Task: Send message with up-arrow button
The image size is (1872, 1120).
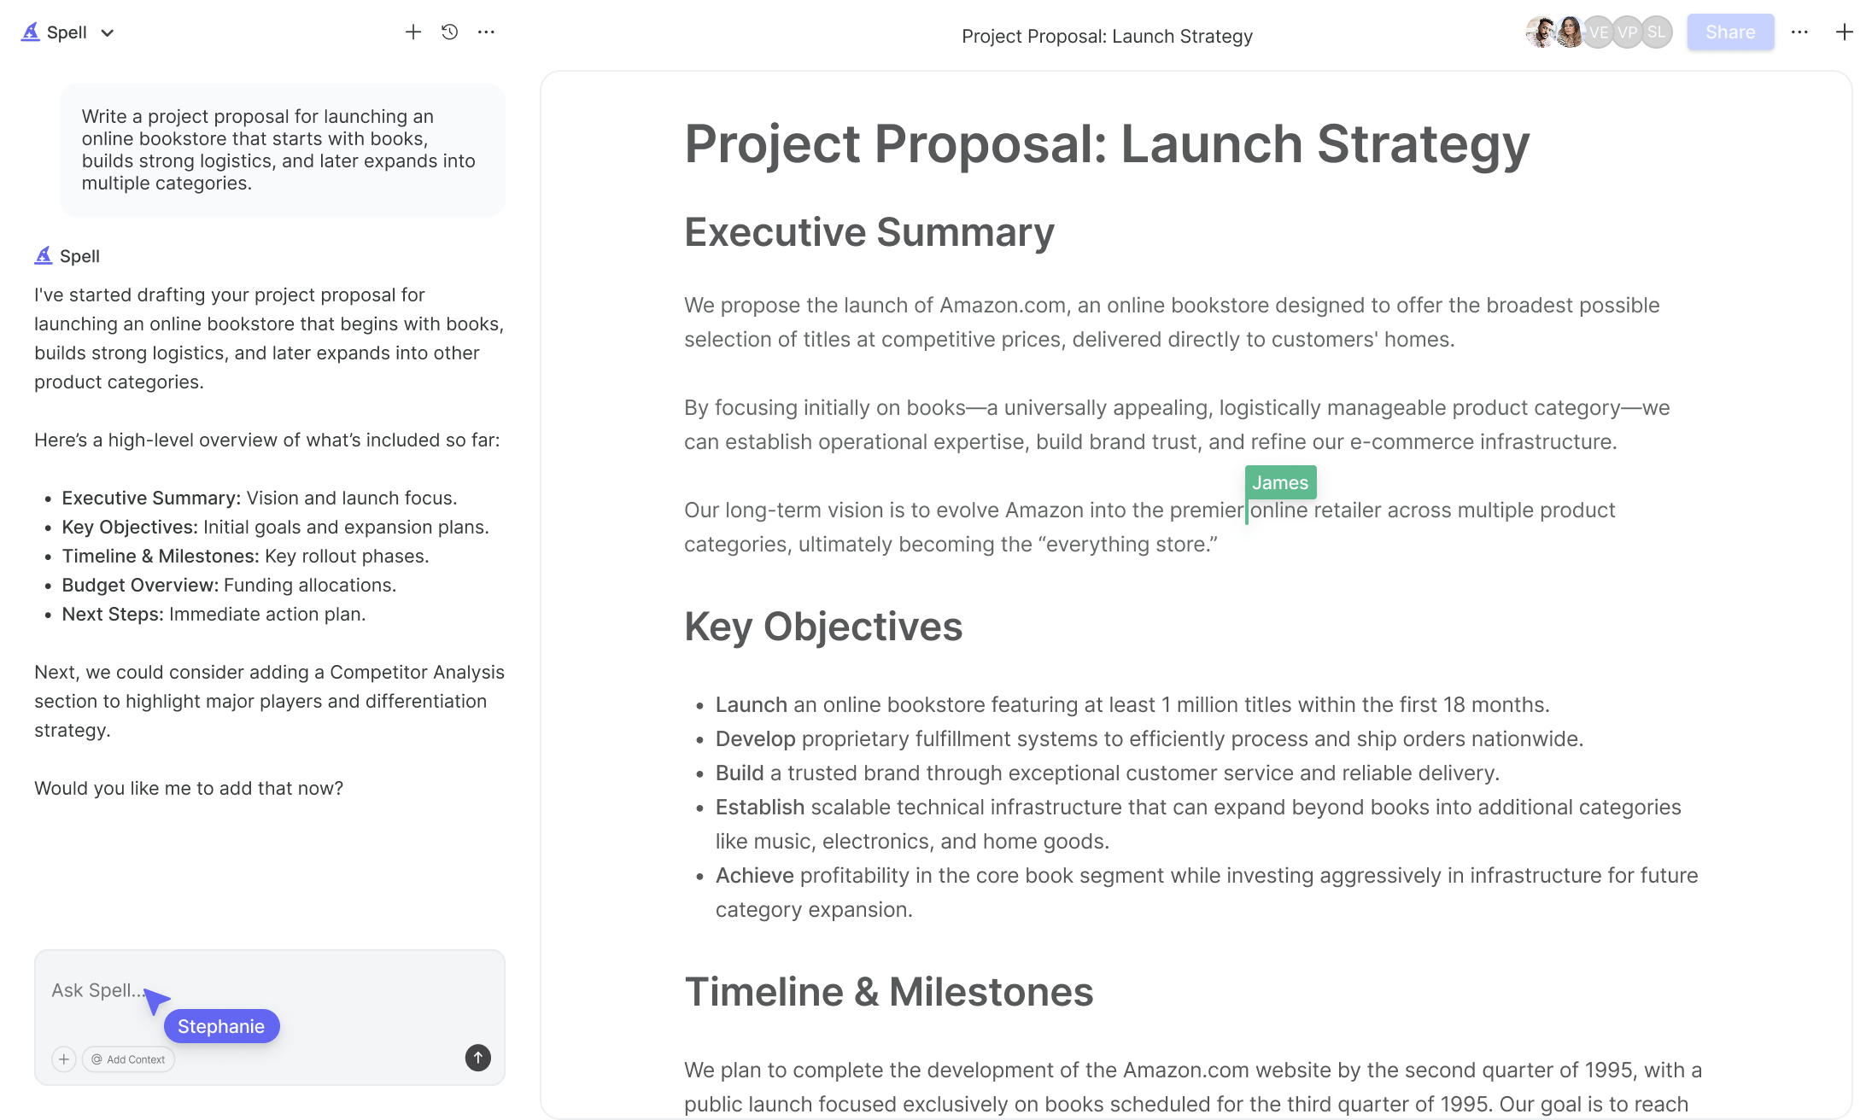Action: tap(478, 1058)
